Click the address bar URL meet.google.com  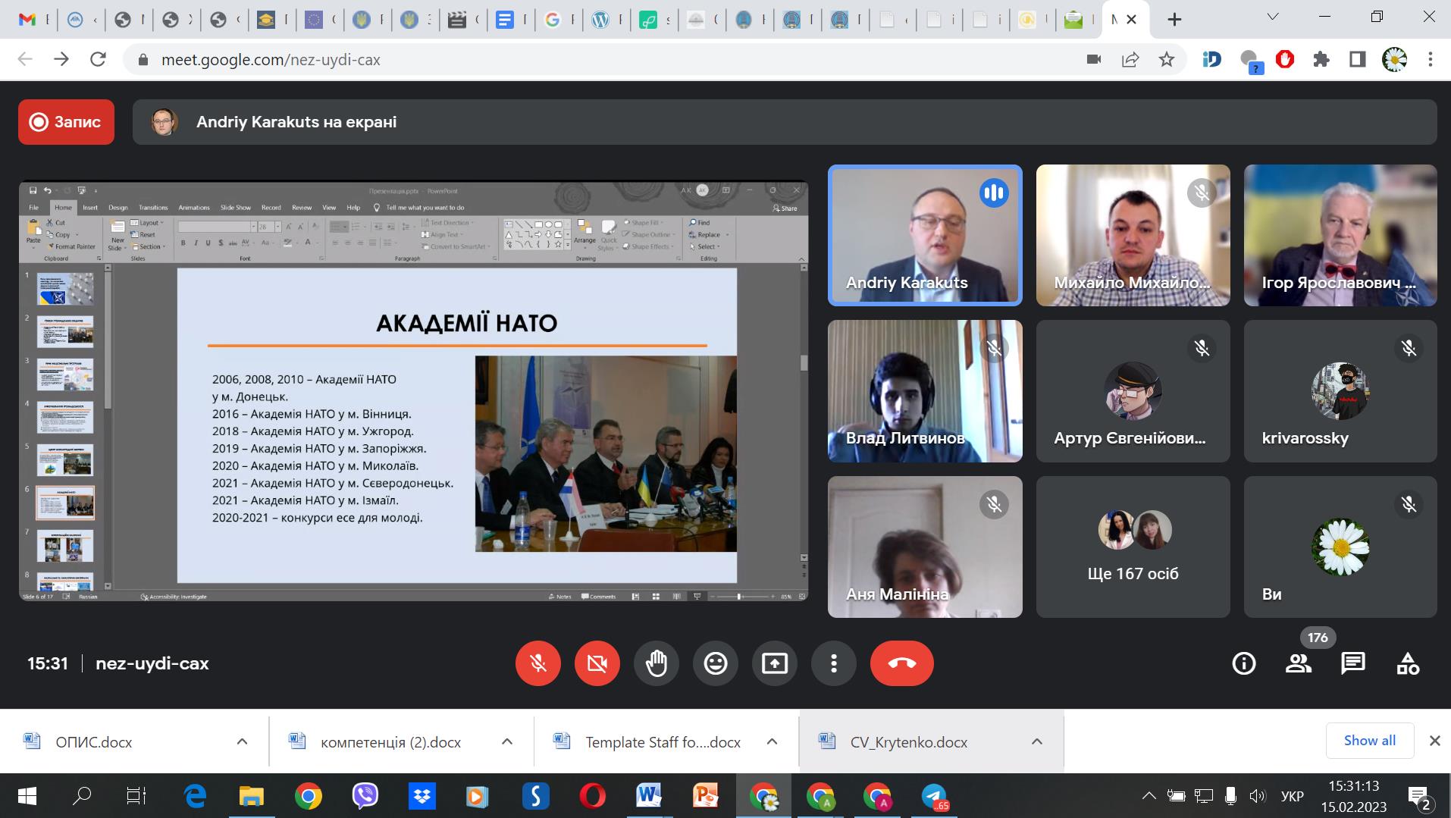(271, 59)
